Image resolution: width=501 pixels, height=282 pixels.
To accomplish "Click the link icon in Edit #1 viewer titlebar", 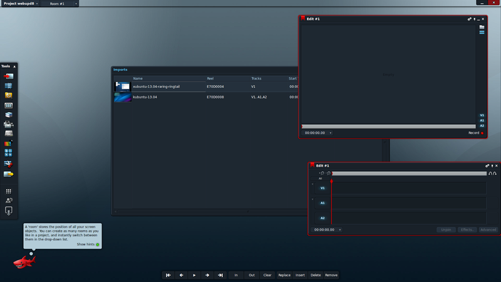I will point(469,19).
